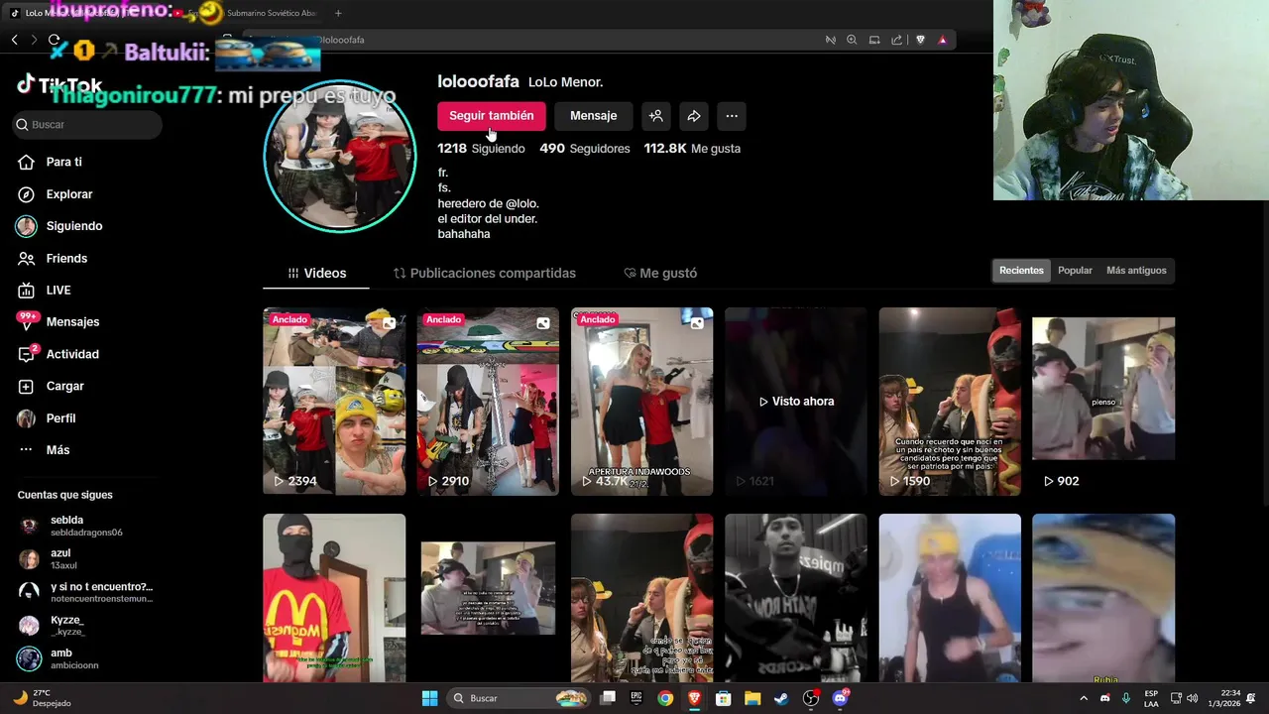1269x714 pixels.
Task: Open Friends in the sidebar
Action: 66,258
